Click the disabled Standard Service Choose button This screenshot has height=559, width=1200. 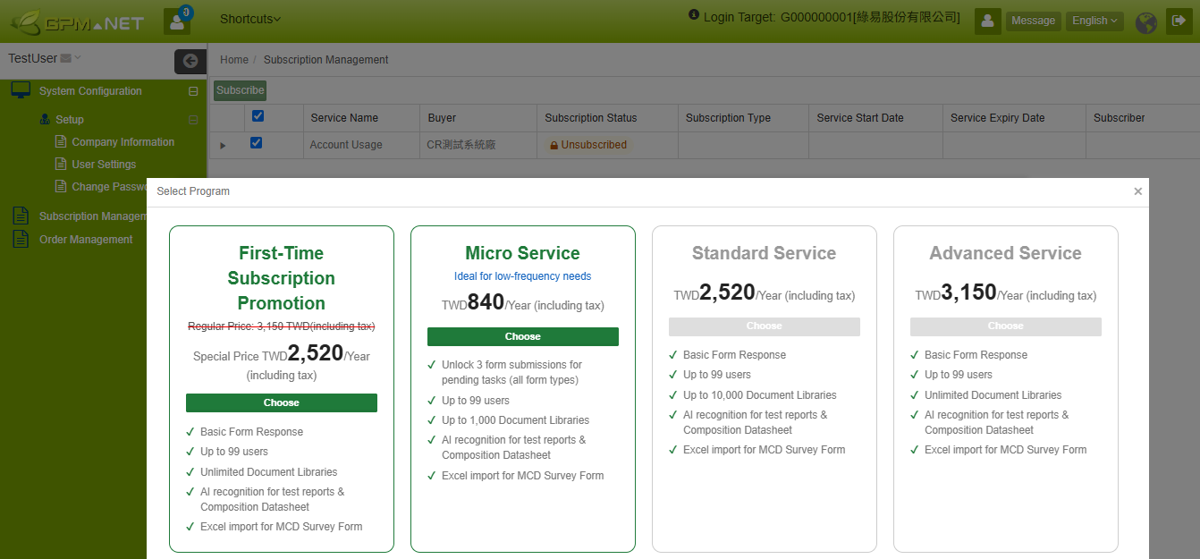(x=765, y=326)
